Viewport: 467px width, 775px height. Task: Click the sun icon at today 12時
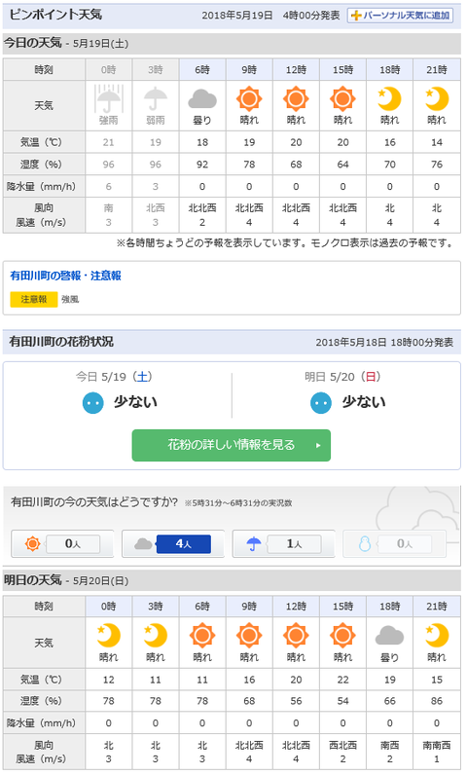[296, 99]
